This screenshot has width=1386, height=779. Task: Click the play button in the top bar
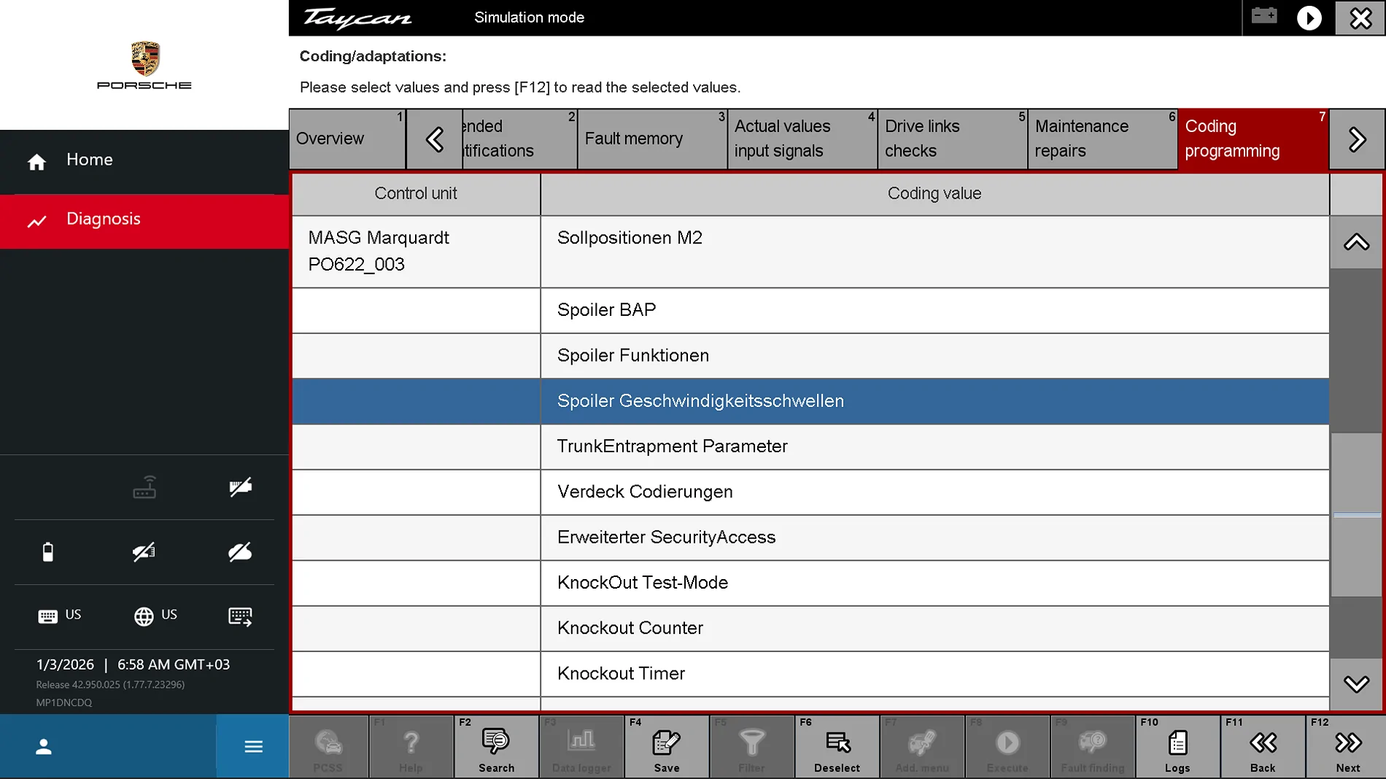[x=1309, y=18]
